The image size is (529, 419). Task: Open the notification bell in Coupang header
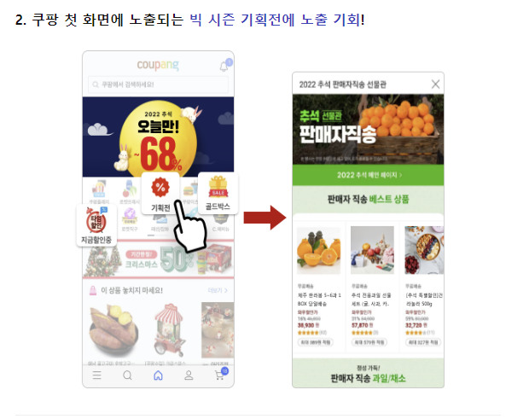pos(224,66)
